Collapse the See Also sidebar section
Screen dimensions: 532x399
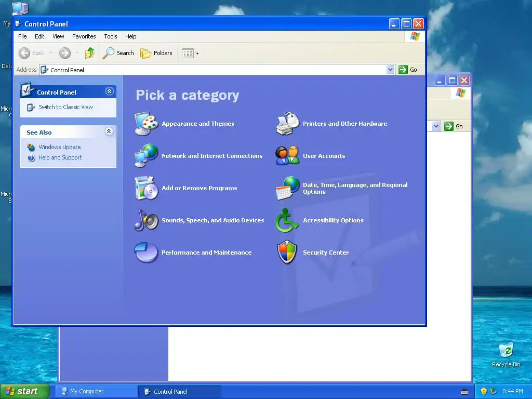(x=109, y=131)
